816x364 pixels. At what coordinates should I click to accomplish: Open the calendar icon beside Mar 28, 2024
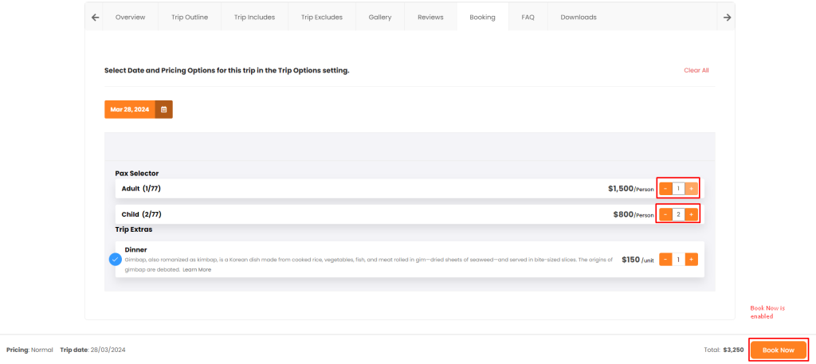click(164, 109)
